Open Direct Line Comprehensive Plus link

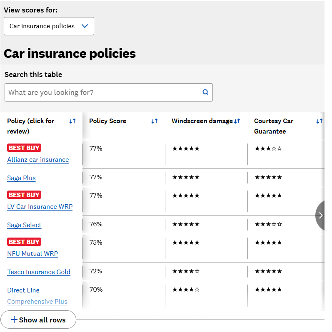tap(37, 296)
